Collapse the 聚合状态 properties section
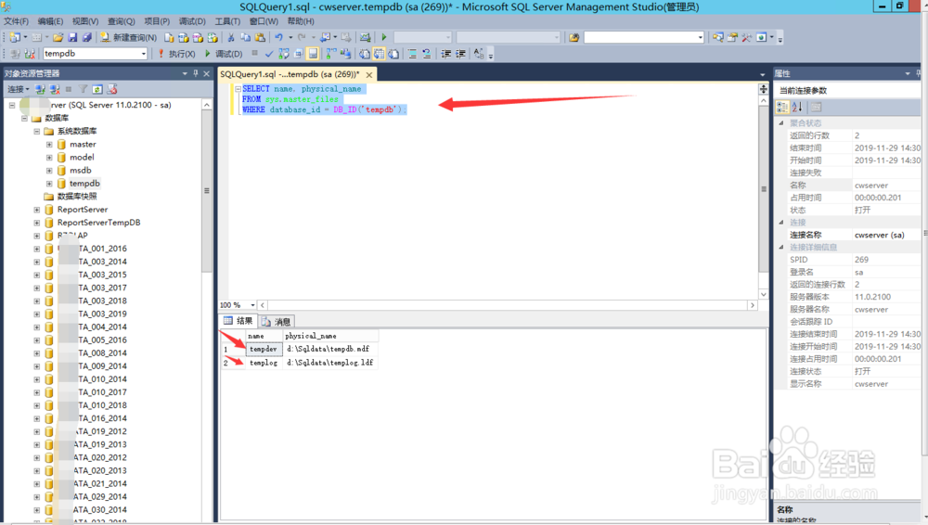The width and height of the screenshot is (928, 525). (780, 123)
